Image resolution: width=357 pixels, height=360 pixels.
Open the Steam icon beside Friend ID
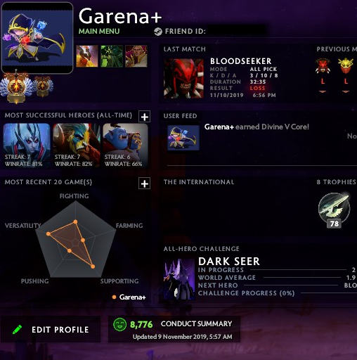point(158,32)
